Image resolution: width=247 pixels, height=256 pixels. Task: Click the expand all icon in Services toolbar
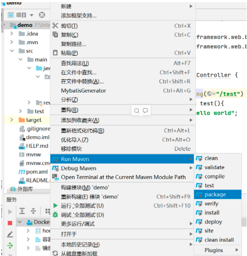tap(22, 211)
